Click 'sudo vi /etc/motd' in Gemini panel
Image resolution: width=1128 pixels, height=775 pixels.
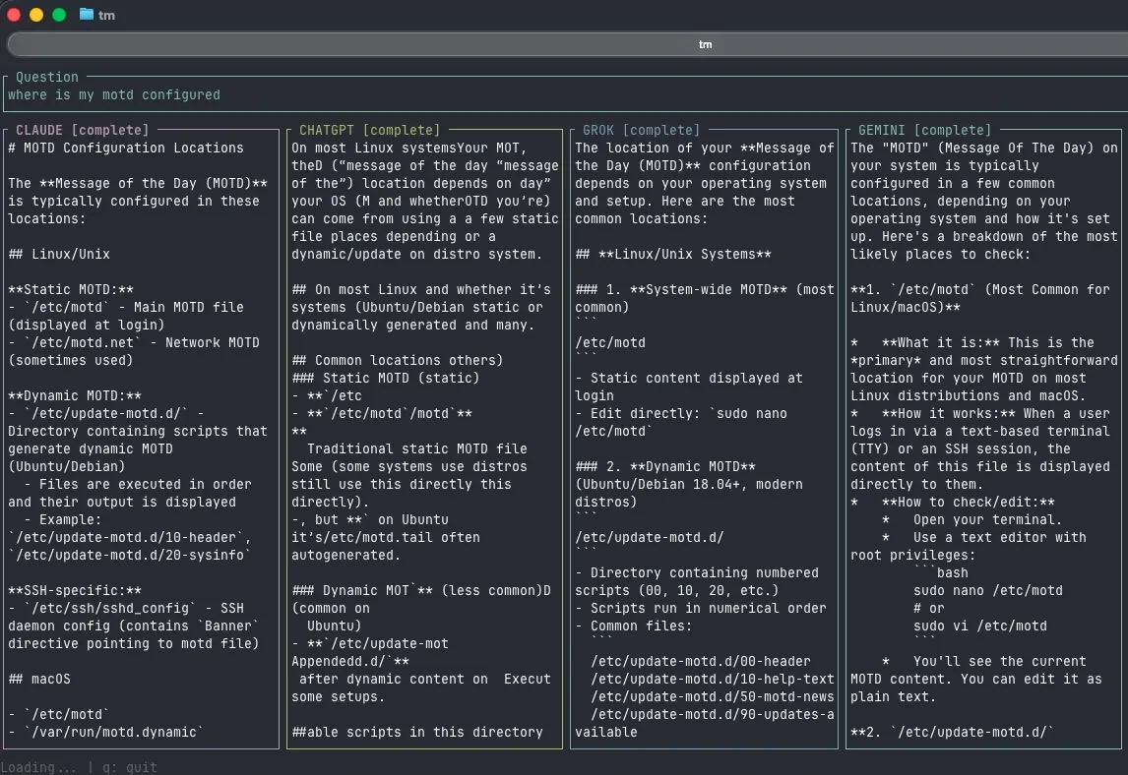(x=979, y=626)
